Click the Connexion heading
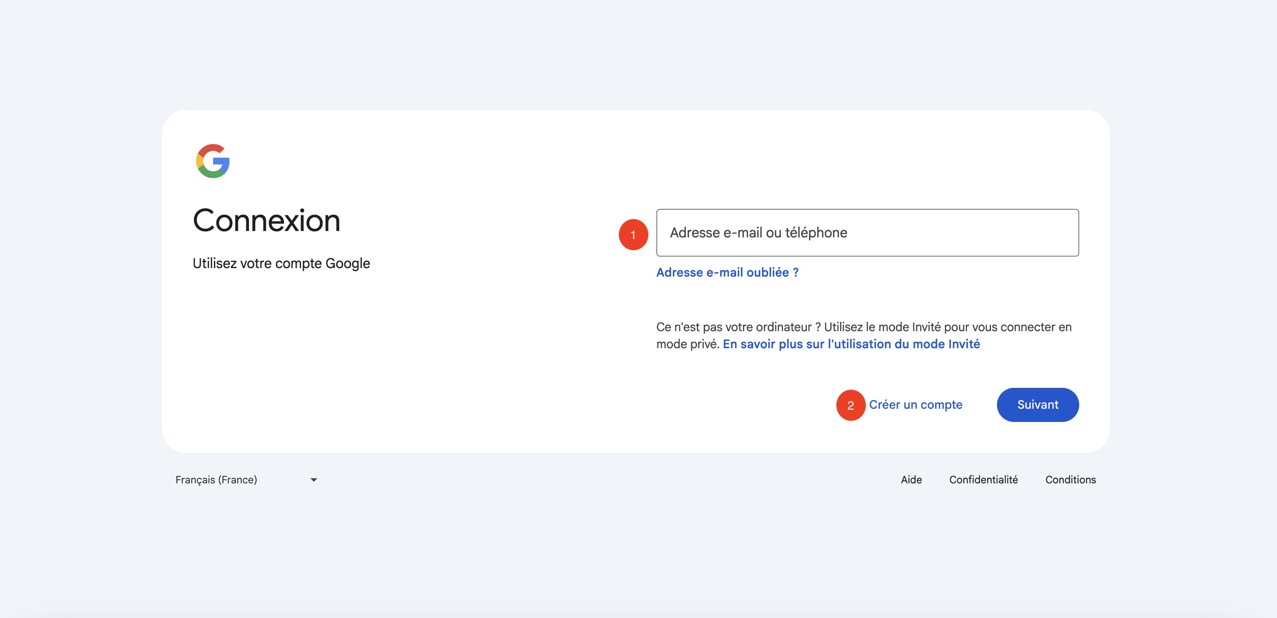The image size is (1277, 618). [266, 220]
